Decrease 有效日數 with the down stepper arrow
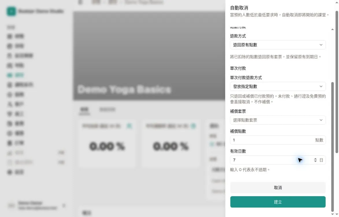Image resolution: width=339 pixels, height=217 pixels. [x=315, y=161]
